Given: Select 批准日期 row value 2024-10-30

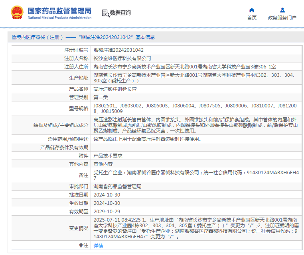Looking at the screenshot, I should tap(107, 195).
